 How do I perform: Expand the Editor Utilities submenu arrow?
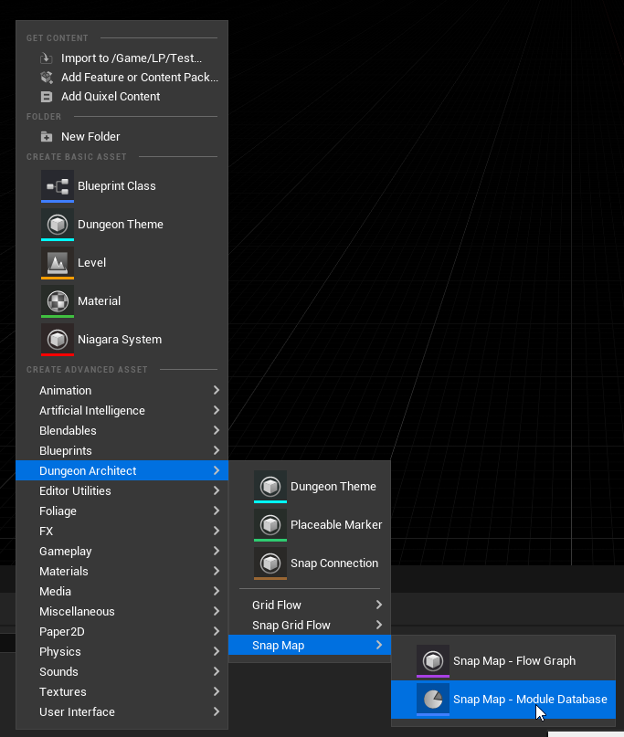pos(217,490)
